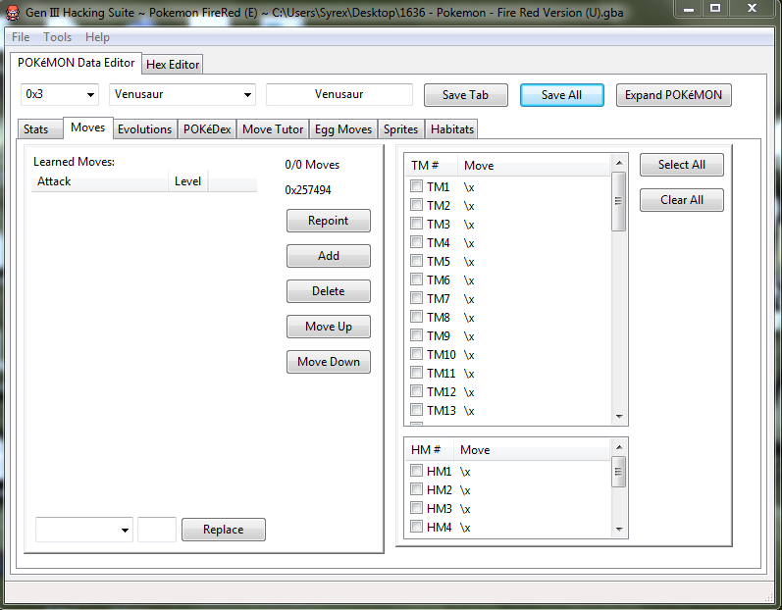Click the Move column header in TM list
The height and width of the screenshot is (610, 782).
[x=534, y=166]
